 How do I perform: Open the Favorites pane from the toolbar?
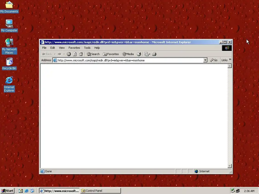point(111,54)
